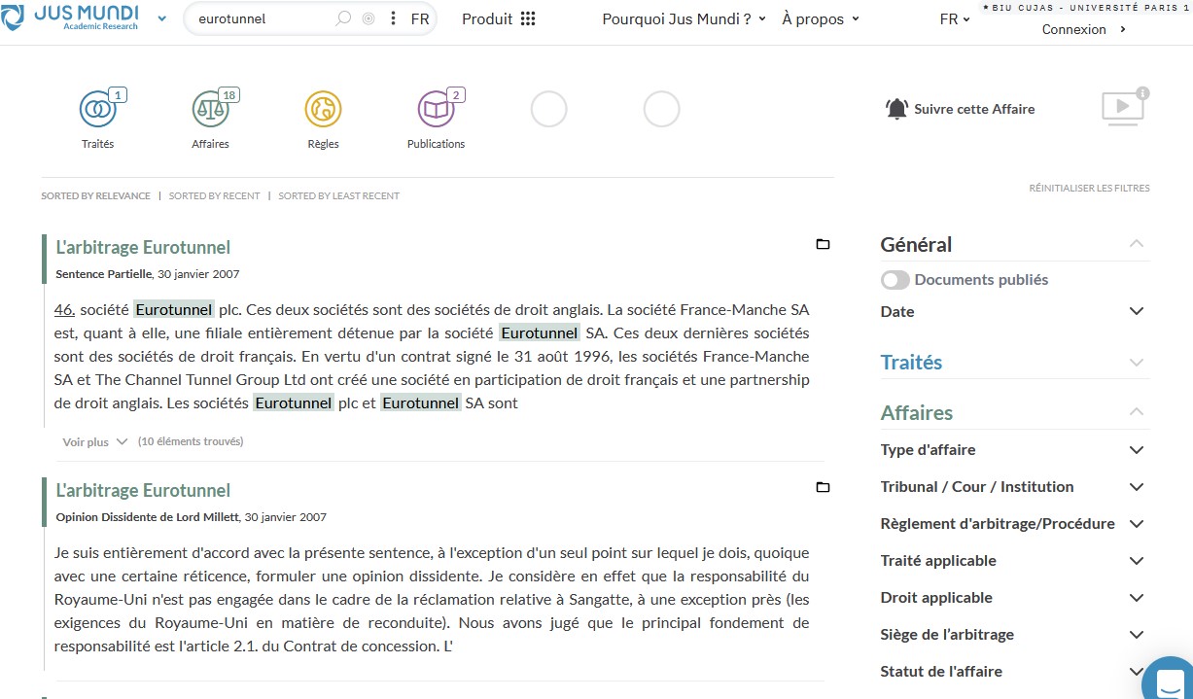Expand Tribunal / Cour / Institution filter
This screenshot has width=1193, height=699.
click(1136, 487)
